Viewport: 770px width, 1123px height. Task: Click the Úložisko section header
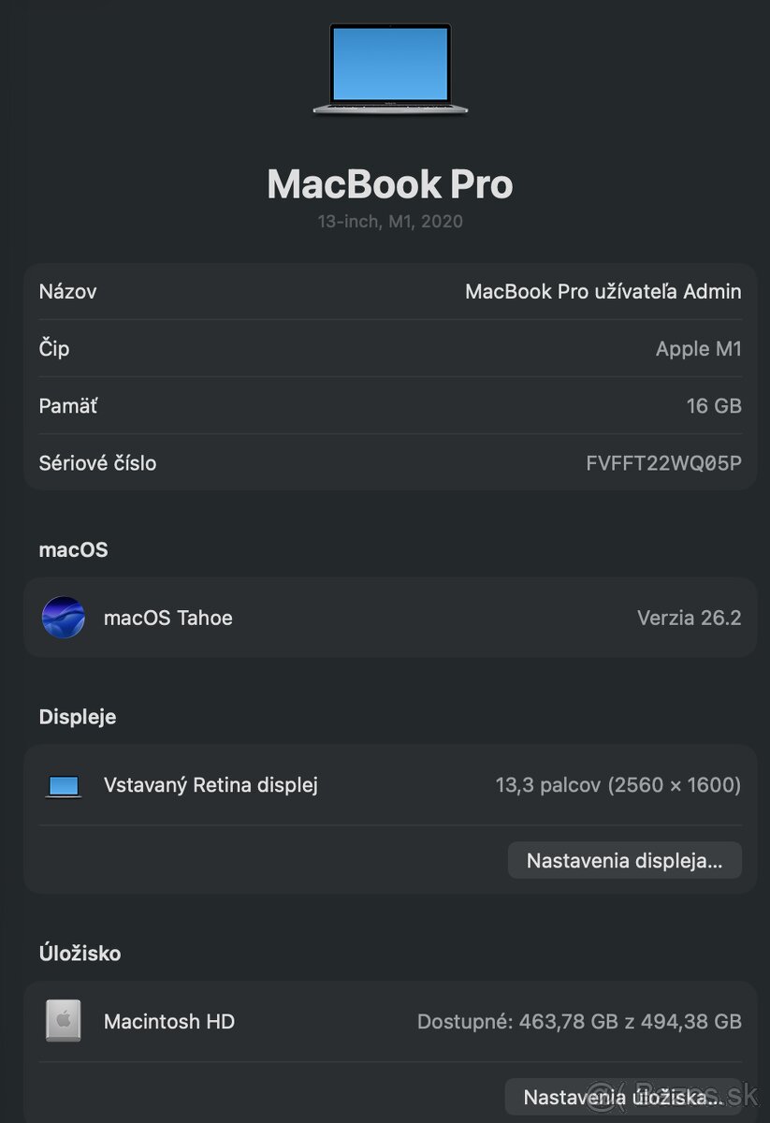pyautogui.click(x=80, y=953)
